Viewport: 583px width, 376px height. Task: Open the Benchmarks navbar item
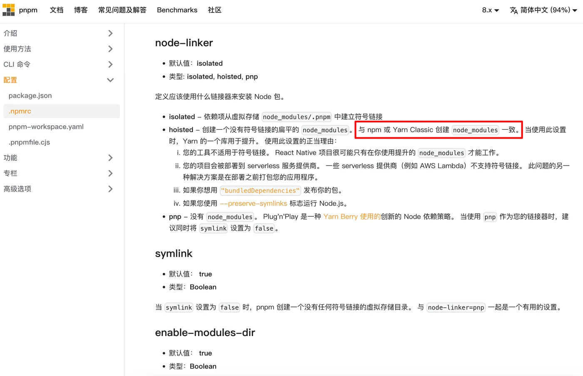177,10
